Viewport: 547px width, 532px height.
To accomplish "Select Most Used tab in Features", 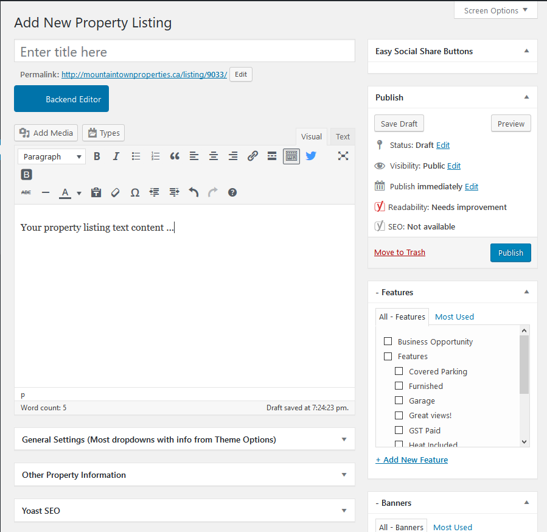I will (x=455, y=317).
